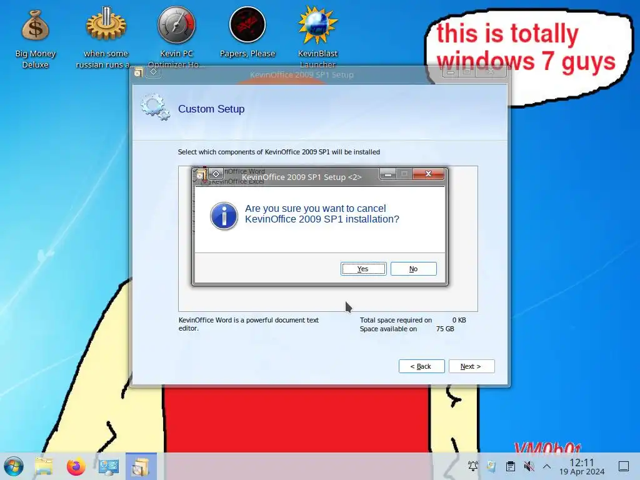Click the diamond pin button on the main Setup title bar
Screen dimensions: 640x480
tap(154, 71)
